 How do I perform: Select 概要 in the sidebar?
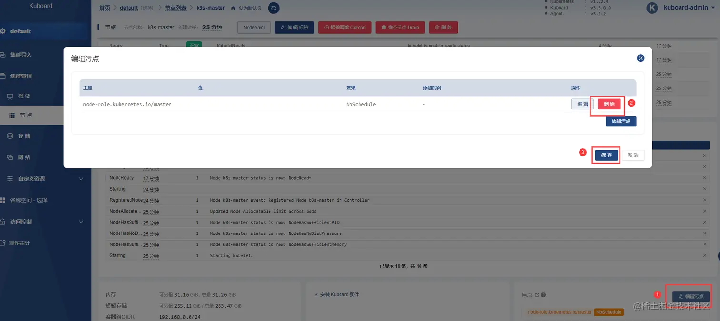24,96
